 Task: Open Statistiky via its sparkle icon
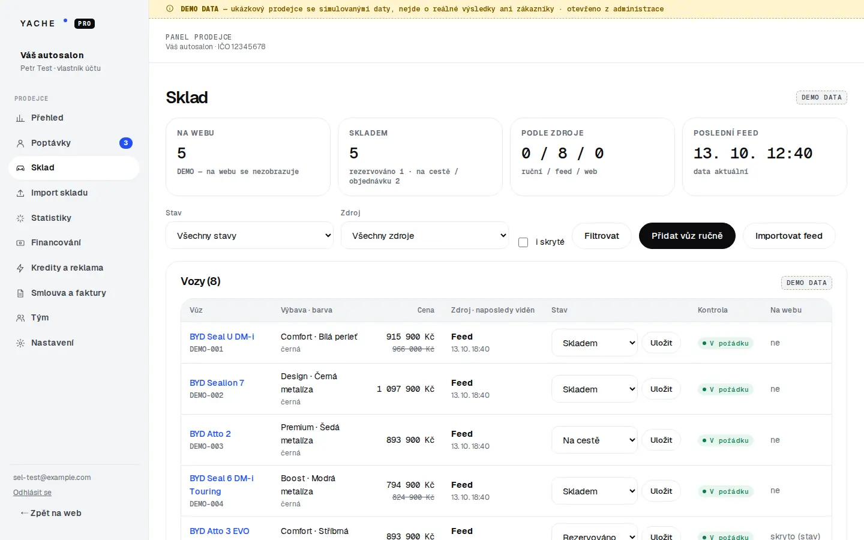coord(20,218)
